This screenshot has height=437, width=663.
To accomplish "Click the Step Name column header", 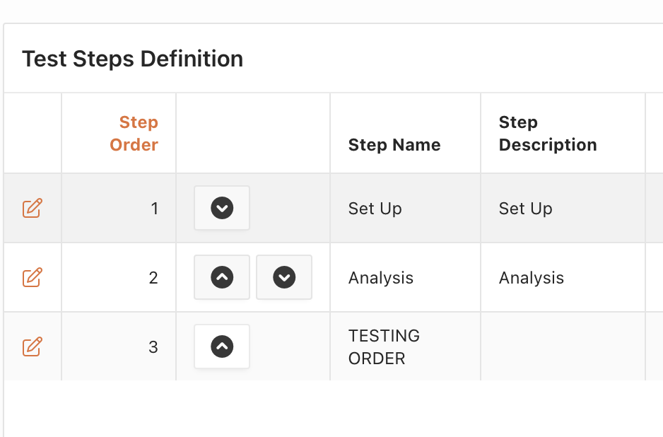I will (394, 145).
